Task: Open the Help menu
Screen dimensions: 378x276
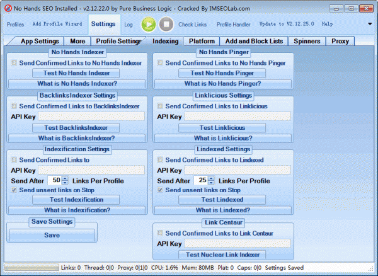Action: pyautogui.click(x=327, y=24)
